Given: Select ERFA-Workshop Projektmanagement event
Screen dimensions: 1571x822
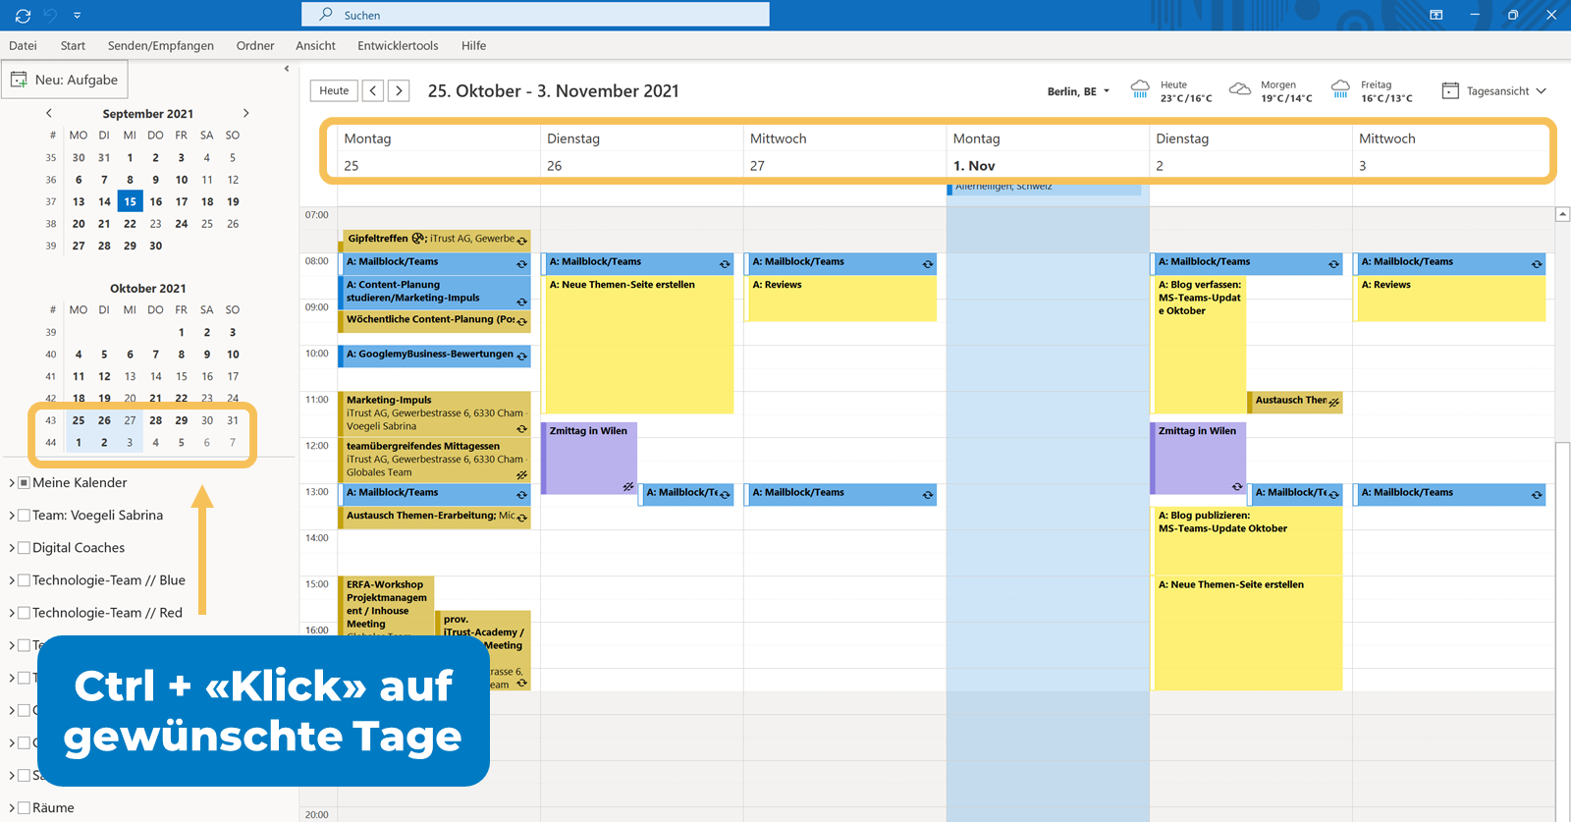Looking at the screenshot, I should pos(387,605).
